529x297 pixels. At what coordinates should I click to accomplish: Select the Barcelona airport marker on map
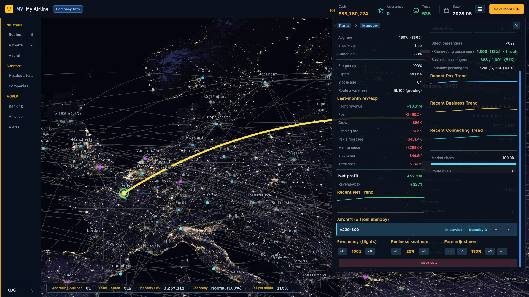point(120,274)
